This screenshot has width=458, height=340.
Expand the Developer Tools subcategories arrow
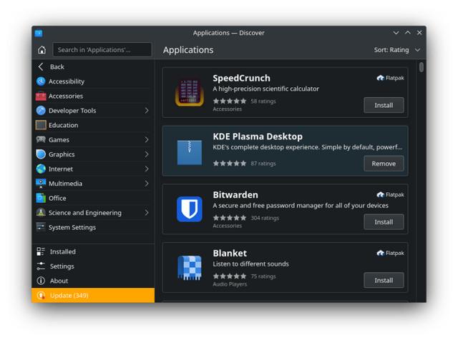click(147, 111)
